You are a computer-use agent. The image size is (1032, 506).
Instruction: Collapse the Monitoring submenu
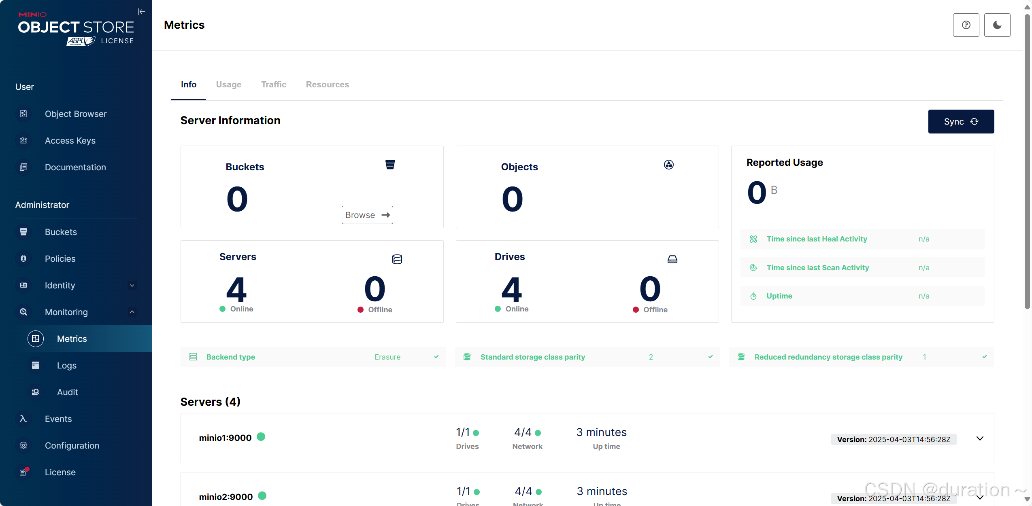coord(132,312)
